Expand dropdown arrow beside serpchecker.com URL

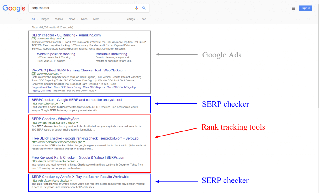click(x=63, y=103)
